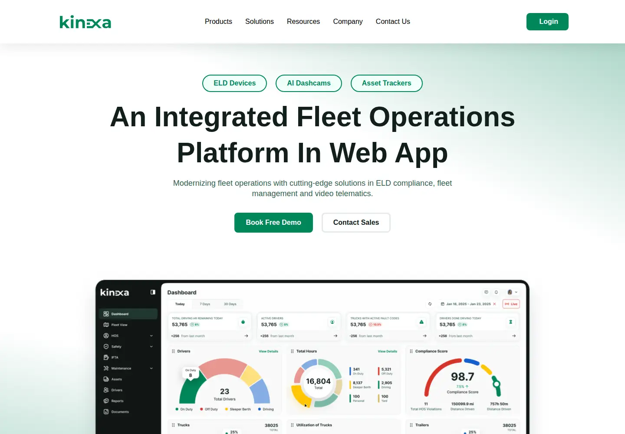625x434 pixels.
Task: Open the Solutions menu in the navigation
Action: pyautogui.click(x=260, y=22)
